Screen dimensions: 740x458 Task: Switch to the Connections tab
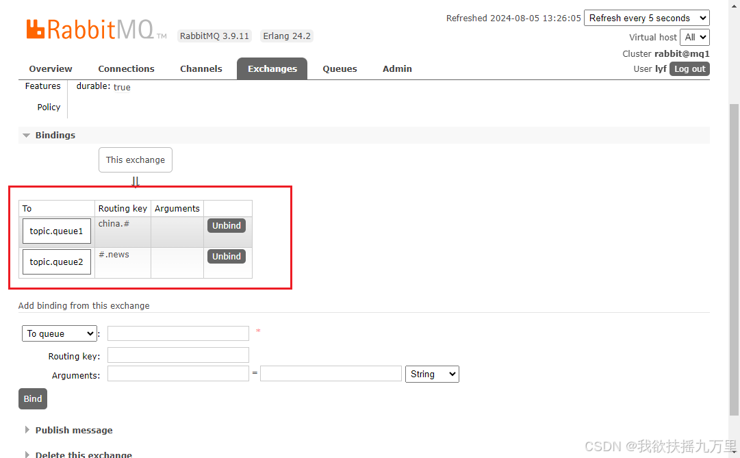pos(126,69)
